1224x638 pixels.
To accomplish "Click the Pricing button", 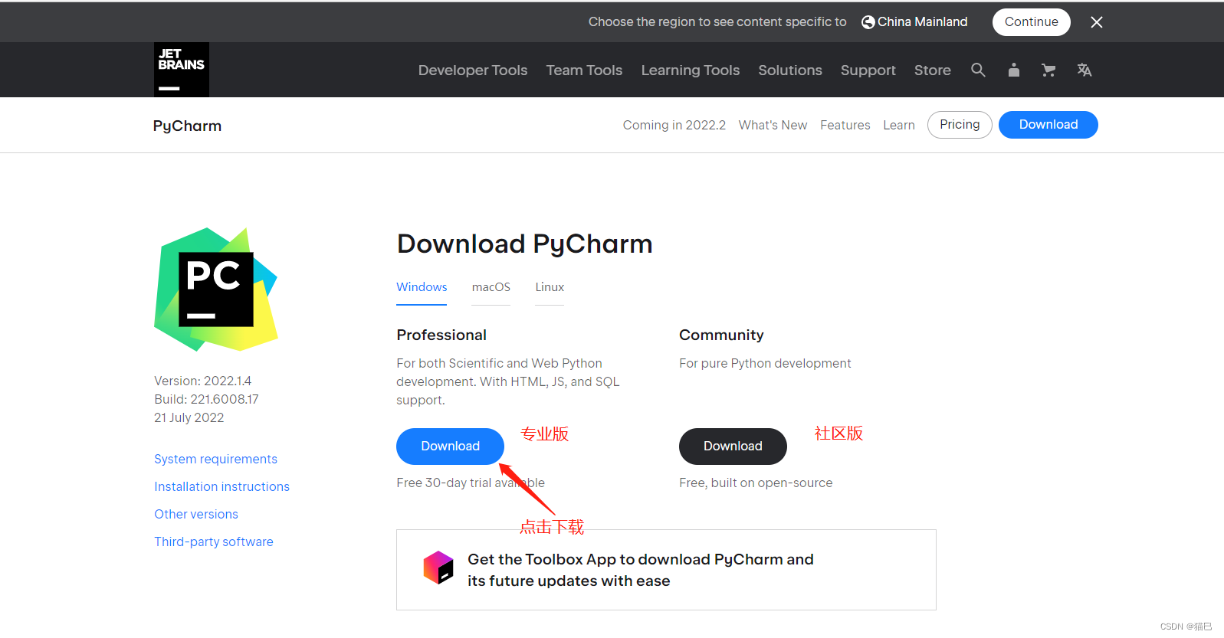I will tap(960, 125).
